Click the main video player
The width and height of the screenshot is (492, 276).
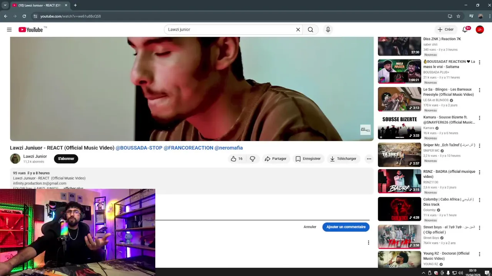[x=192, y=89]
